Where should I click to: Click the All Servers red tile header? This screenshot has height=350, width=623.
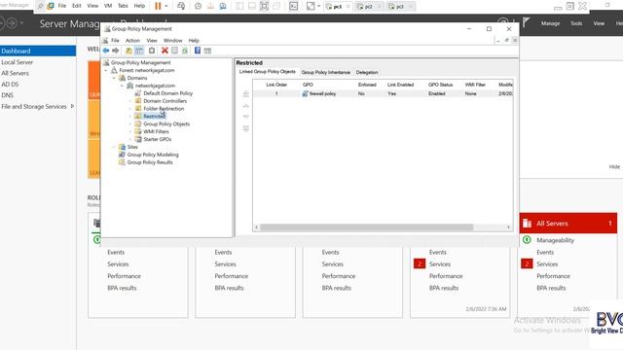568,223
